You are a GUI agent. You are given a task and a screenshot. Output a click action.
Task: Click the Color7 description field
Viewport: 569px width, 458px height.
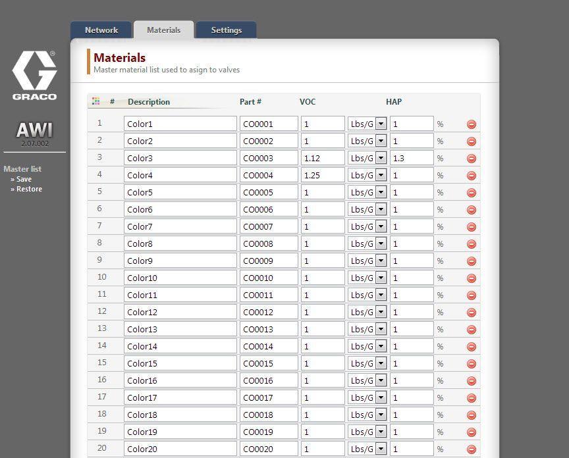(x=180, y=226)
